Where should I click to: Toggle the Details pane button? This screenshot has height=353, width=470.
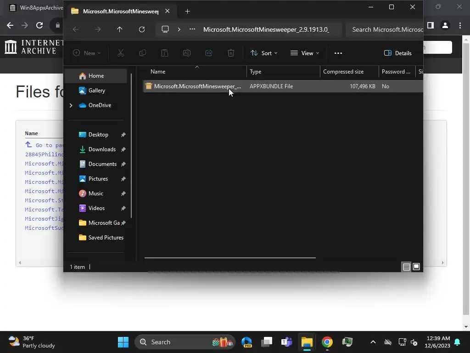[398, 53]
